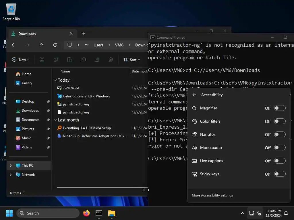Image resolution: width=294 pixels, height=220 pixels.
Task: Select the Ninite 7Zip Firefox Java installer
Action: point(92,136)
